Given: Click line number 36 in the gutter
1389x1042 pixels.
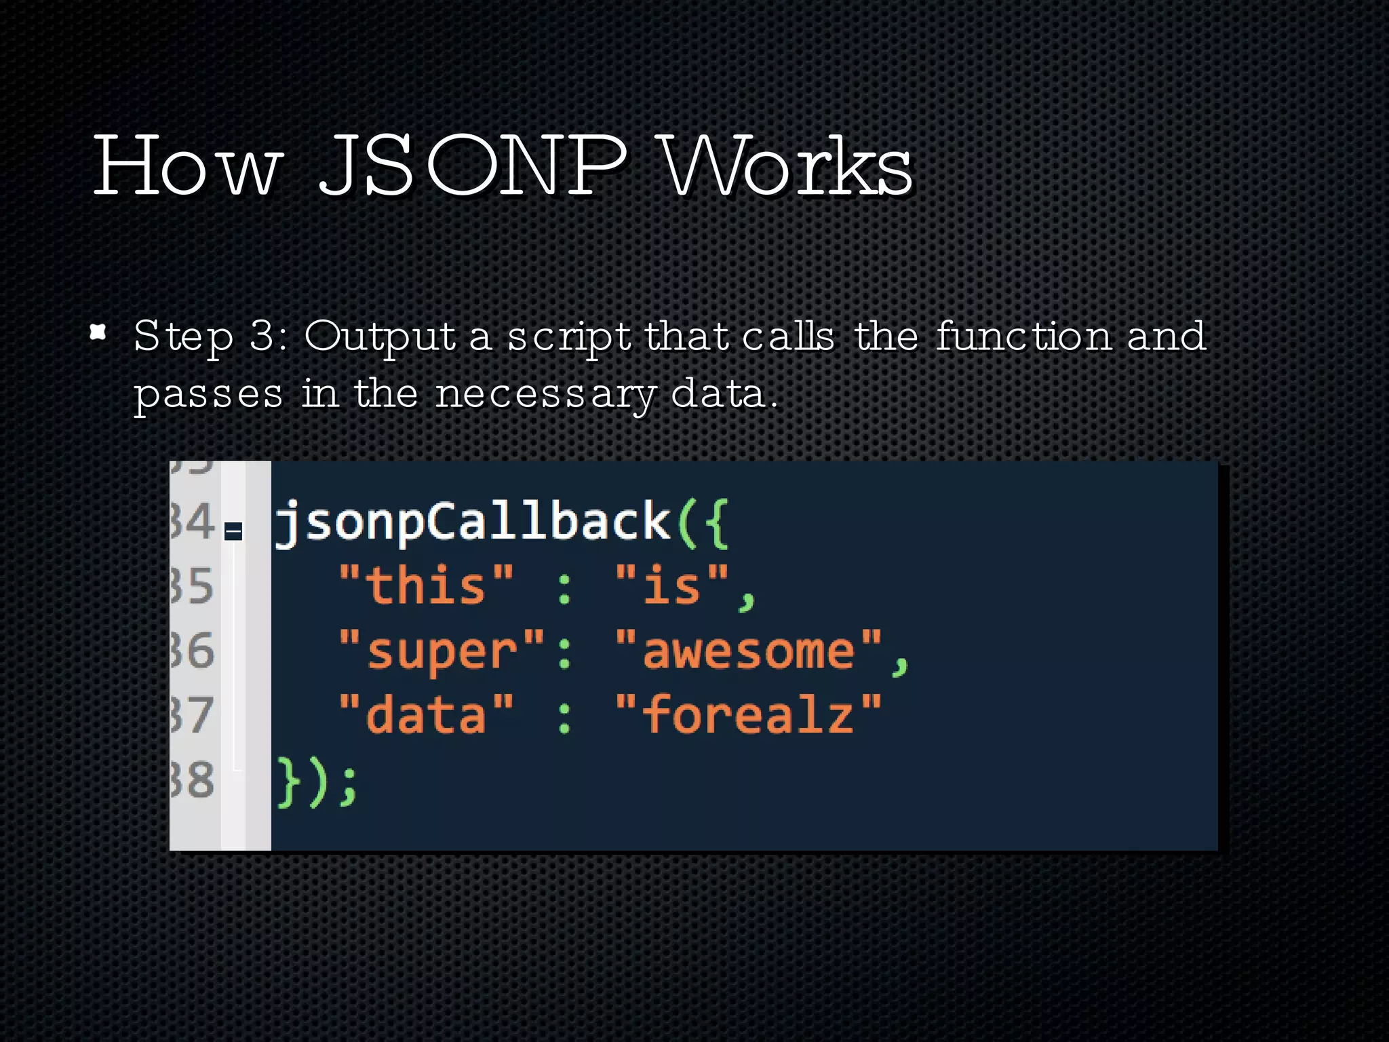Looking at the screenshot, I should pyautogui.click(x=192, y=651).
